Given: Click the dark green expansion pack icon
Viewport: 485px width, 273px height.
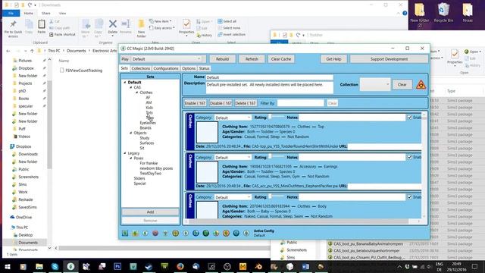Looking at the screenshot, I should tap(205, 233).
